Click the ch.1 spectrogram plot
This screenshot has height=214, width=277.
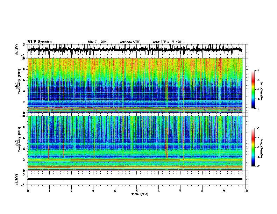click(135, 85)
